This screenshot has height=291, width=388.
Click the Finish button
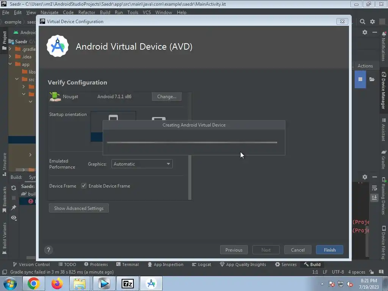(x=330, y=250)
